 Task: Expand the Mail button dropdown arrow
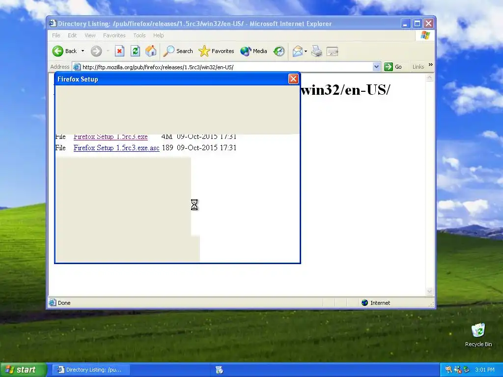pyautogui.click(x=306, y=51)
